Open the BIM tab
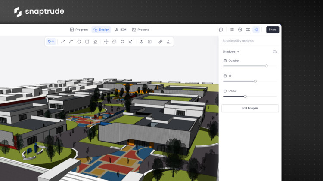323x181 pixels. click(x=121, y=30)
